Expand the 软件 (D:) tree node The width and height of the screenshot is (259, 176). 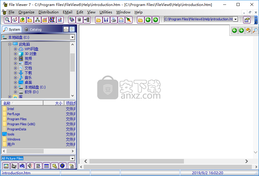coord(15,92)
